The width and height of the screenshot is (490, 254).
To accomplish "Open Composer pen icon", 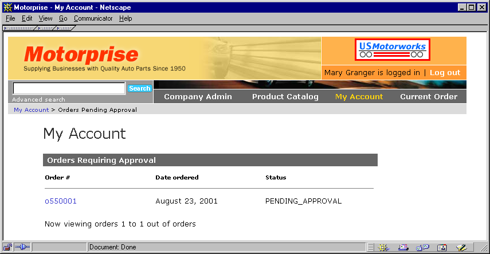I will [461, 248].
